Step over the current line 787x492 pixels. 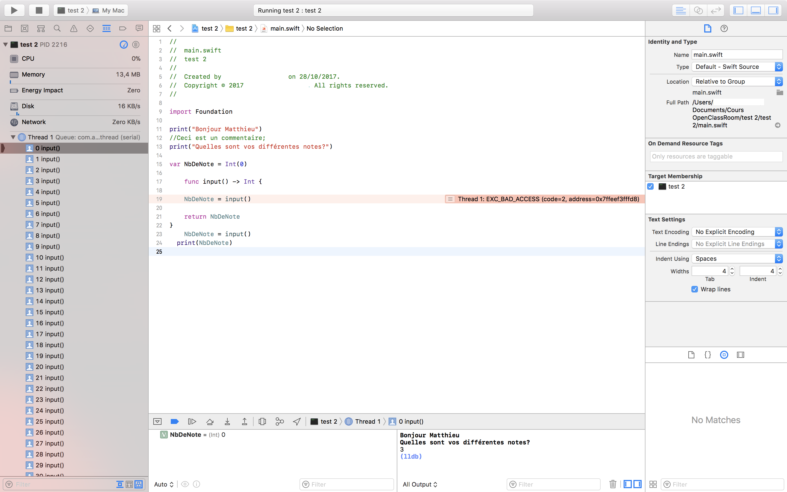click(x=210, y=421)
